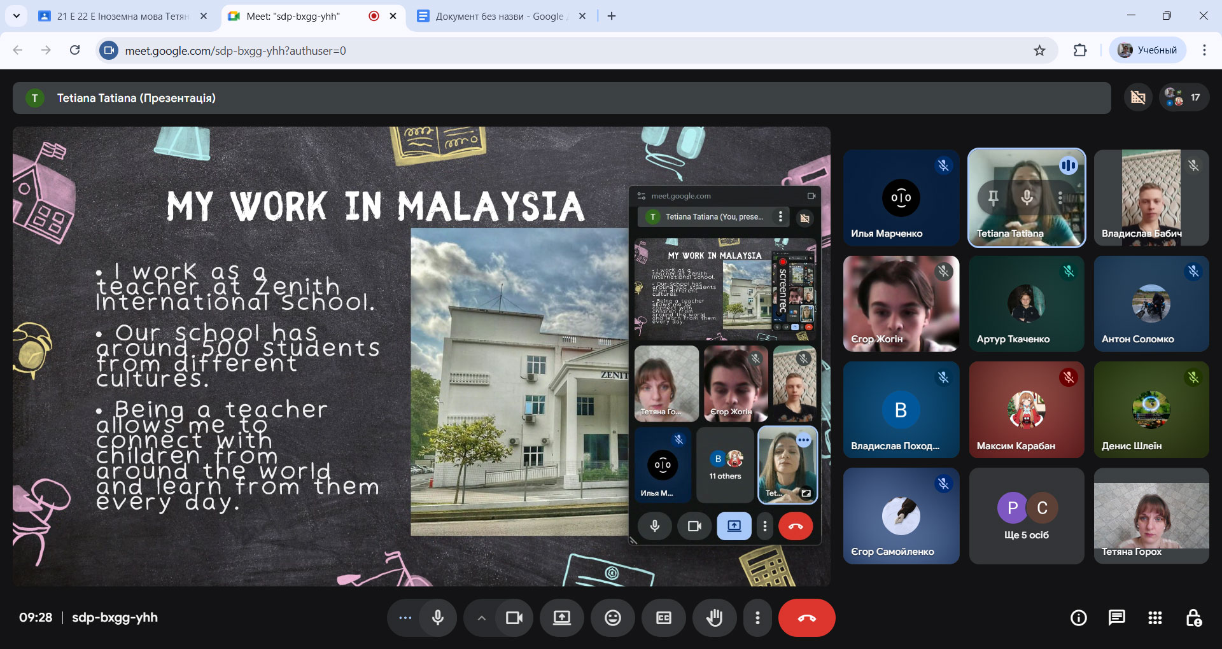Expand video settings chevron arrow

[482, 618]
